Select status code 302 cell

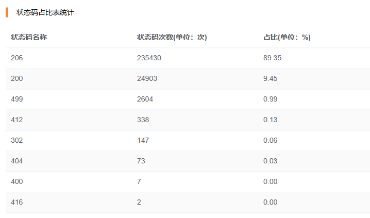(x=17, y=141)
